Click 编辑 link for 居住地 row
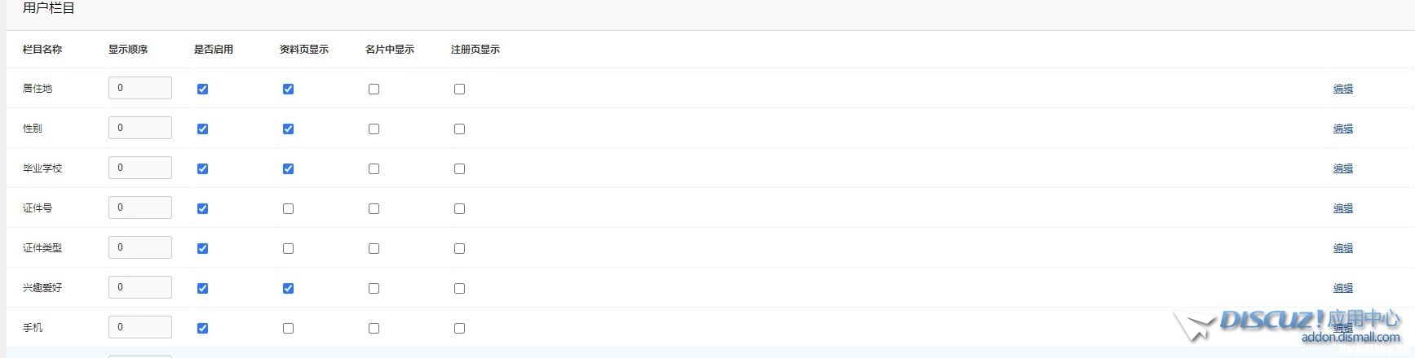Screen dimensions: 1415x358 pos(1342,89)
